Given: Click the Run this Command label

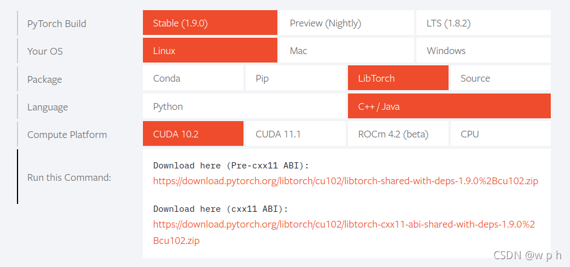Looking at the screenshot, I should 69,177.
